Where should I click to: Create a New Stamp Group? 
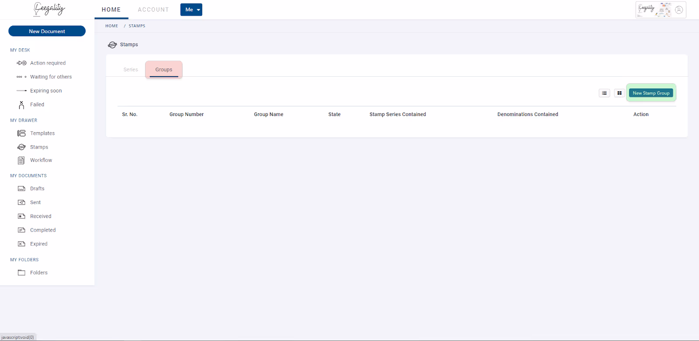pyautogui.click(x=651, y=93)
